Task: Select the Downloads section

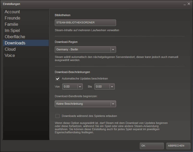Action: (x=26, y=43)
